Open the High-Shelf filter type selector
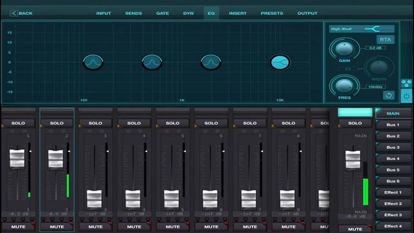414x233 pixels. tap(362, 28)
